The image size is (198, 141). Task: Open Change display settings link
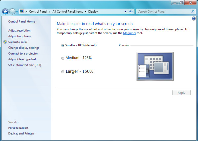pos(24,48)
